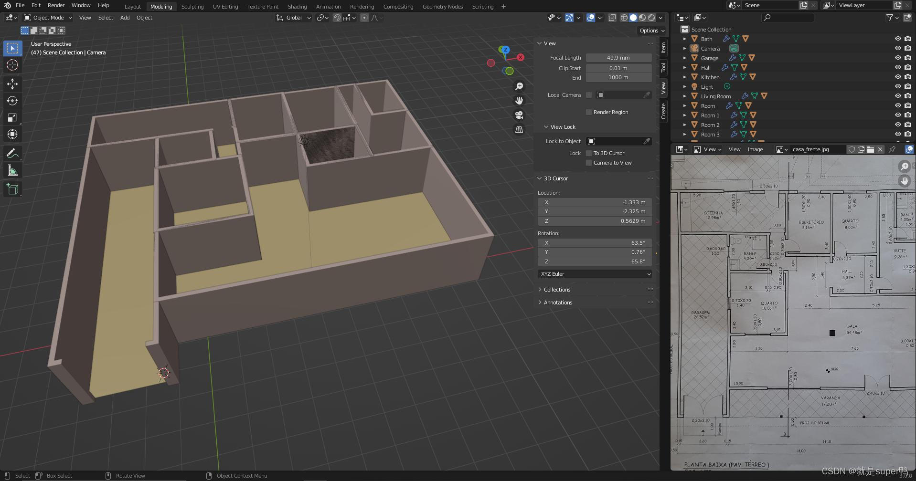Viewport: 916px width, 481px height.
Task: Adjust cursor Rotation X 63.5° field
Action: tap(595, 243)
